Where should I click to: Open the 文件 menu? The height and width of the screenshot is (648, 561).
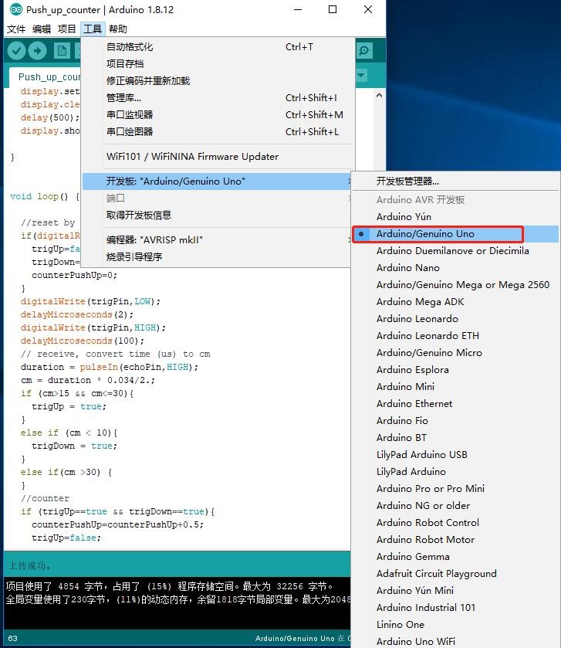tap(16, 29)
